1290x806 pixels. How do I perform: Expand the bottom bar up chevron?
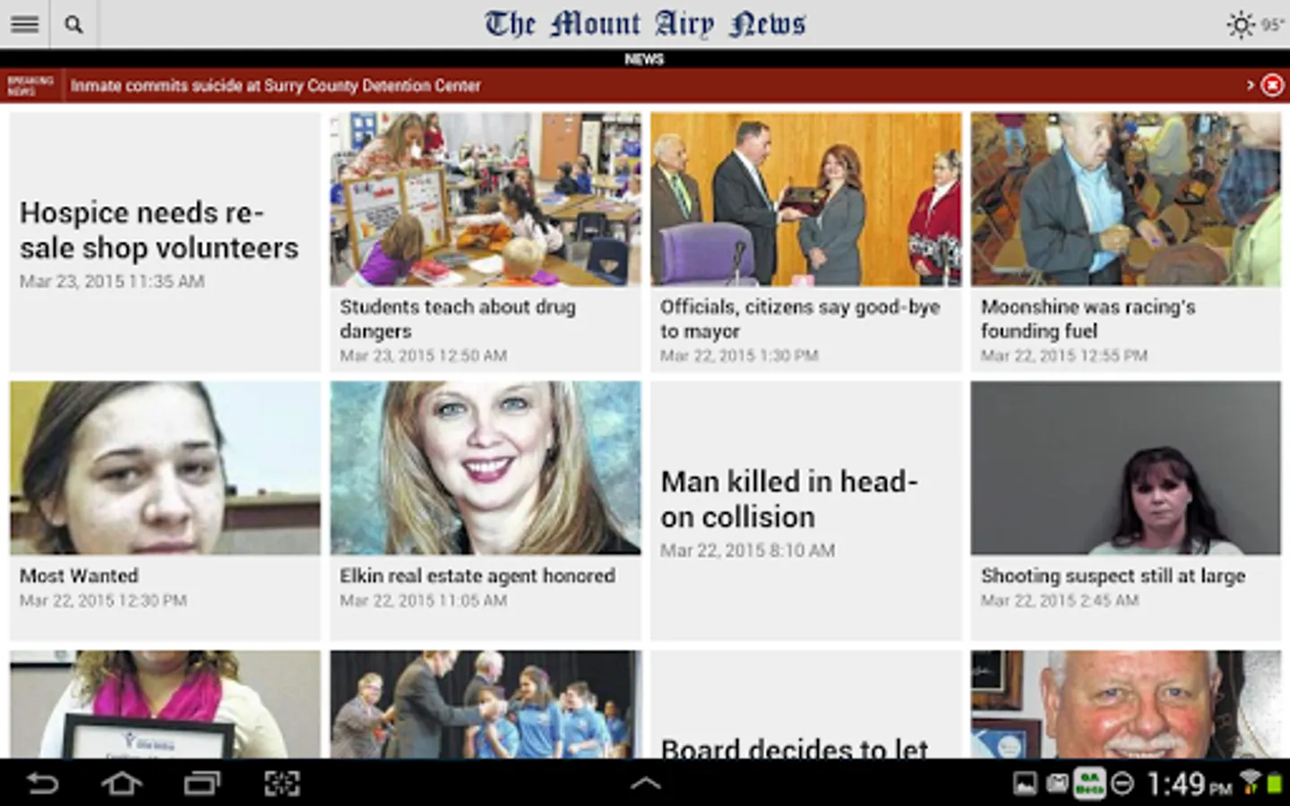(645, 784)
